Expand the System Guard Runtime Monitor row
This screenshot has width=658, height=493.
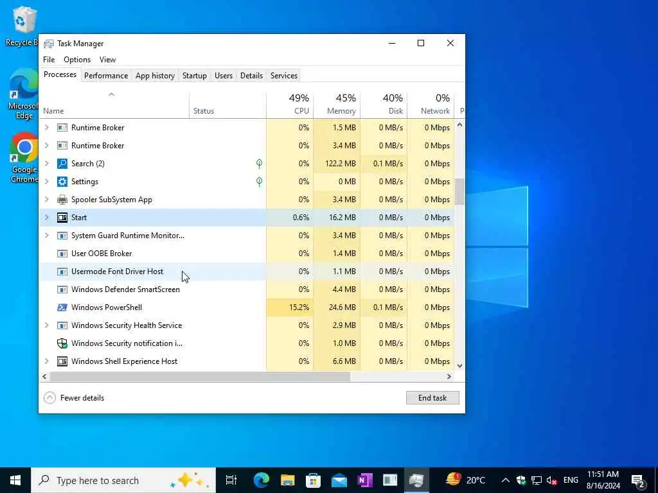click(x=47, y=236)
